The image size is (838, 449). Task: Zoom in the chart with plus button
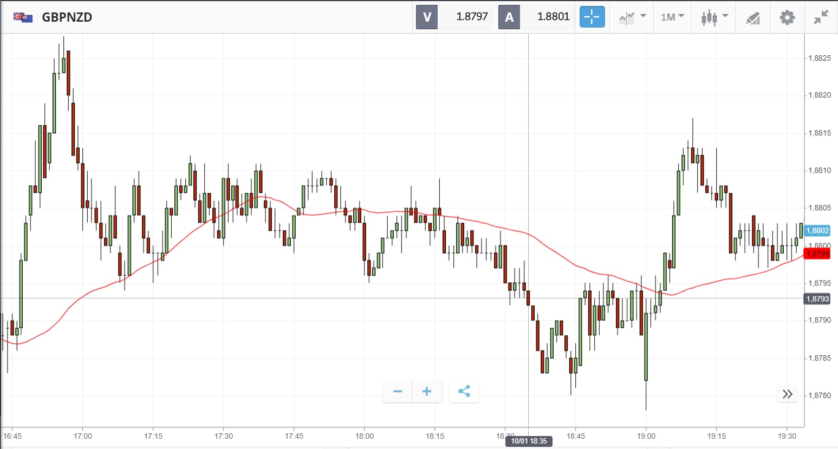click(427, 392)
